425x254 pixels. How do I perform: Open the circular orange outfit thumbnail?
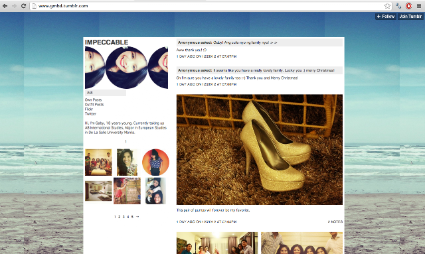pyautogui.click(x=155, y=162)
